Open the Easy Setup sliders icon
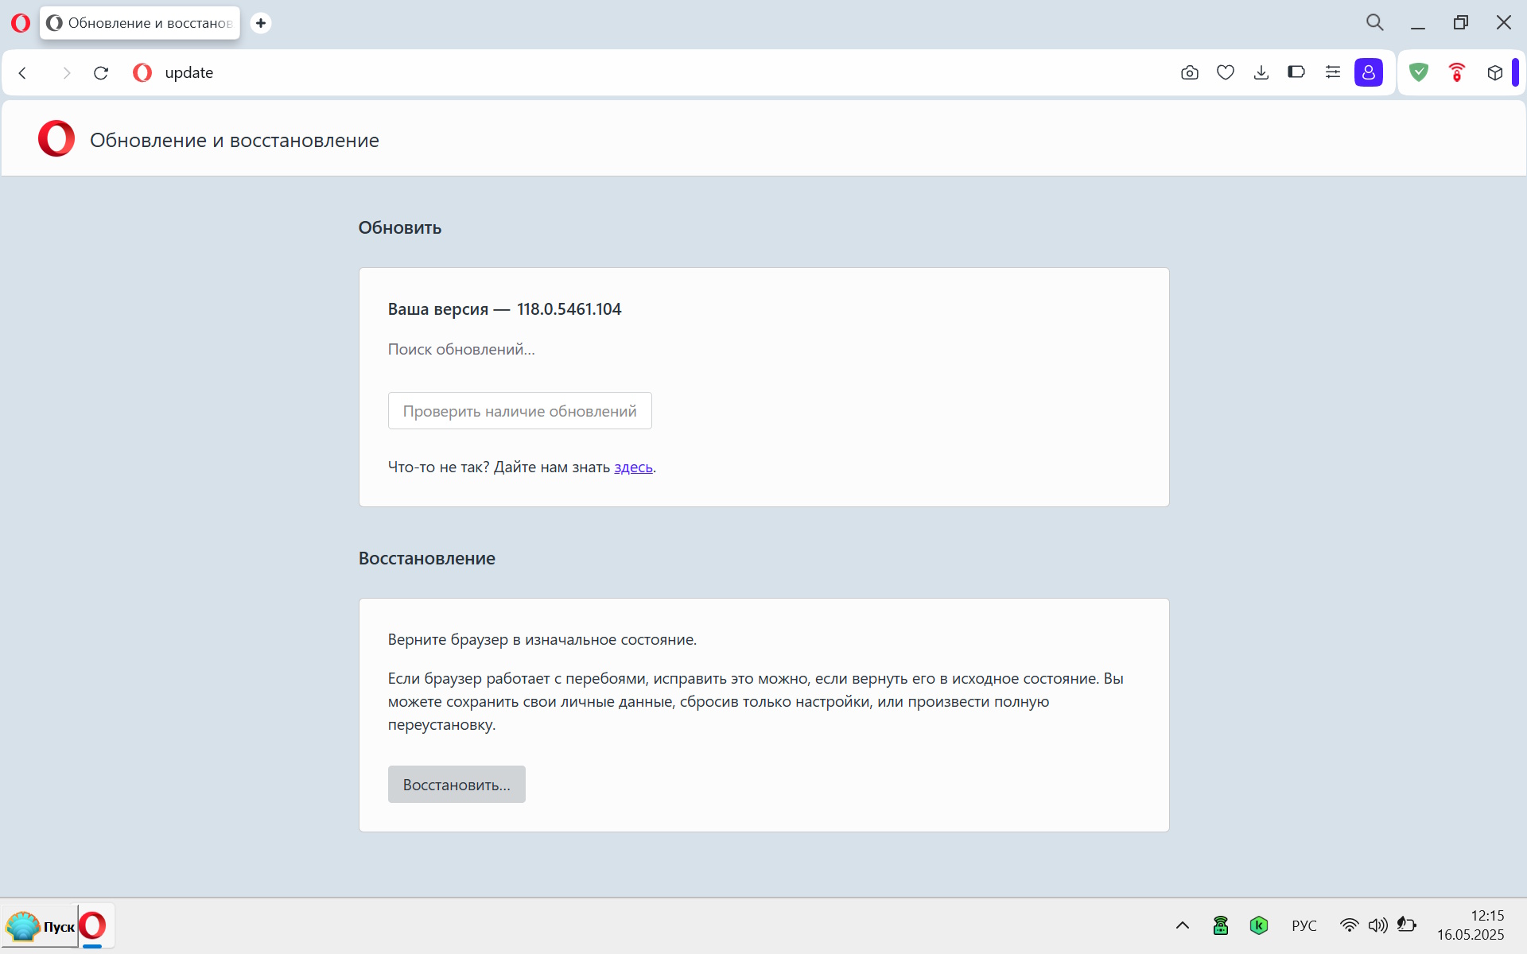This screenshot has width=1527, height=954. pyautogui.click(x=1333, y=72)
